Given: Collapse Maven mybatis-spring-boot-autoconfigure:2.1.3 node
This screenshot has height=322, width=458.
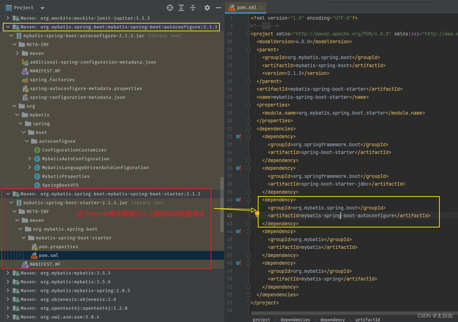Looking at the screenshot, I should [x=8, y=27].
